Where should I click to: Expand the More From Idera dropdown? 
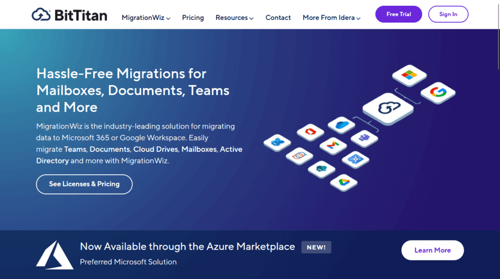(332, 18)
